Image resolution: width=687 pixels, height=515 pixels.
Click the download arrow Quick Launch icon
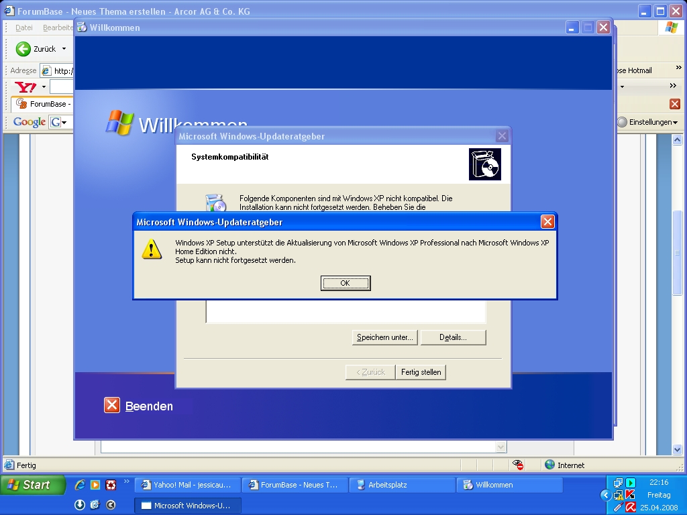click(80, 505)
